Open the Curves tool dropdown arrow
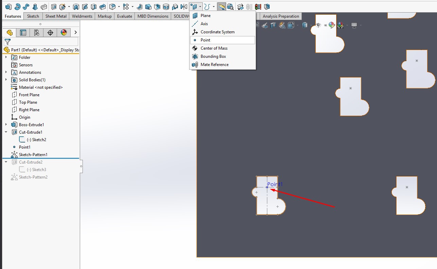The image size is (437, 269). coord(214,6)
